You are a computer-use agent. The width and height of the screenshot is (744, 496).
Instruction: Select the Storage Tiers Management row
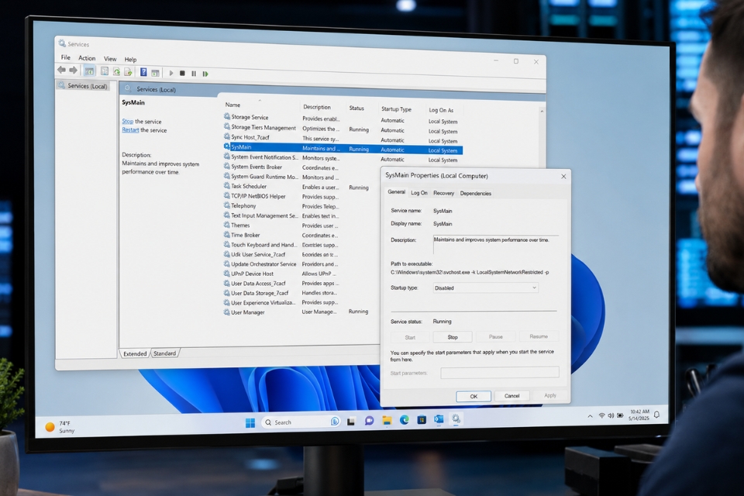pyautogui.click(x=342, y=129)
